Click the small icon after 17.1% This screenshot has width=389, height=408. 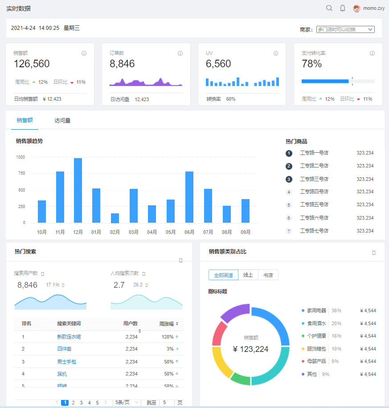coord(63,285)
